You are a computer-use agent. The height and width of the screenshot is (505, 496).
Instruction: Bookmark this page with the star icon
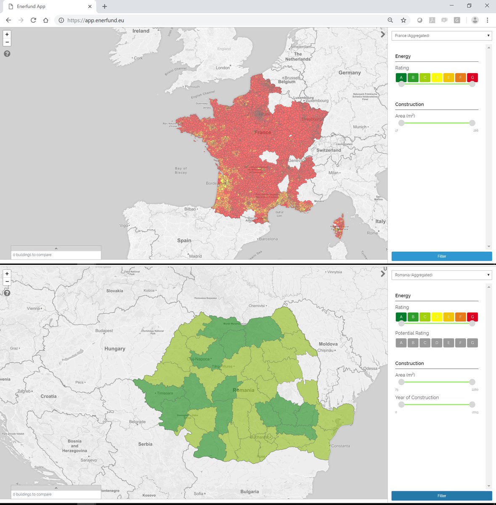click(x=403, y=20)
